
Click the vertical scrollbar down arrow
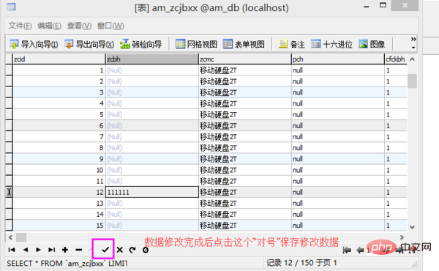tap(412, 227)
